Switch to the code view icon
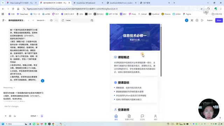This screenshot has width=224, height=126. click(56, 20)
